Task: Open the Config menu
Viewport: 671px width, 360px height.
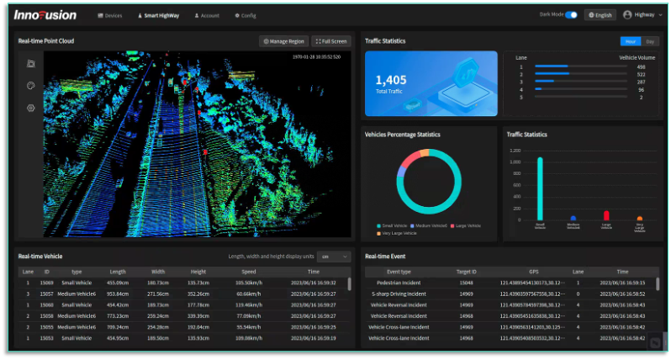Action: point(246,16)
